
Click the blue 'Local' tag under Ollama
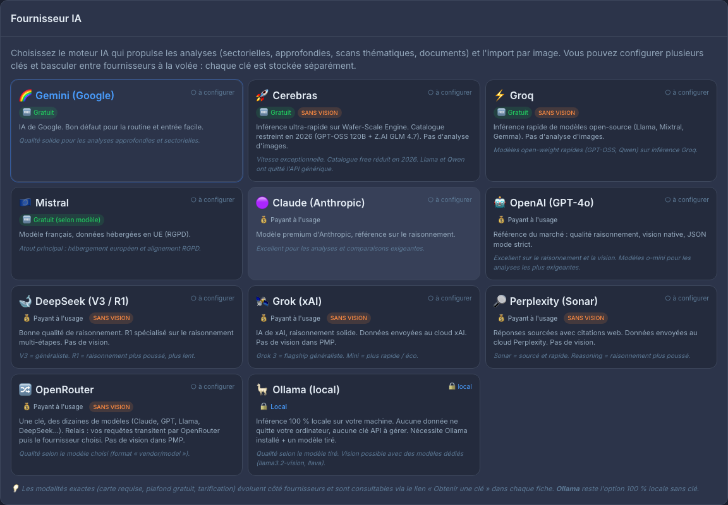(x=274, y=407)
